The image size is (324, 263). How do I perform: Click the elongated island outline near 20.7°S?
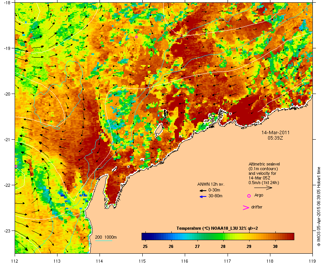[x=159, y=130]
